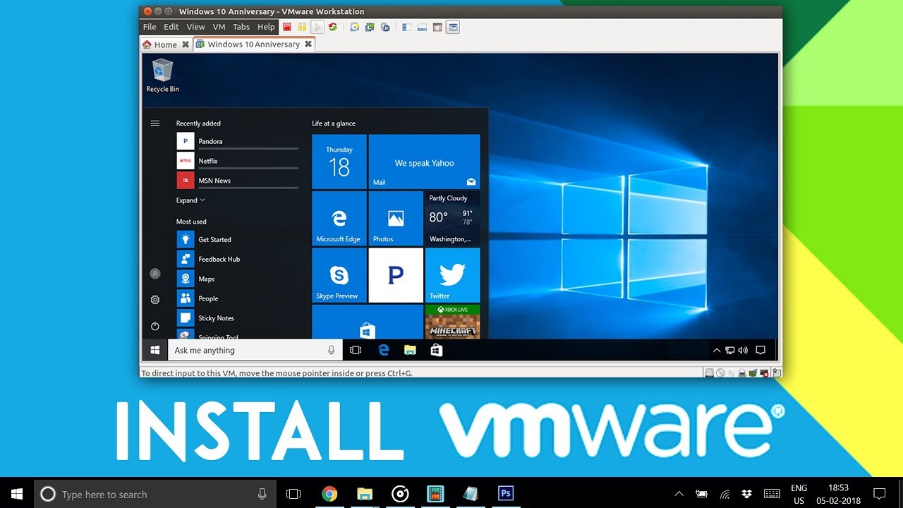Open Netflix from Recently added
Screen dimensions: 903x508
[238, 161]
